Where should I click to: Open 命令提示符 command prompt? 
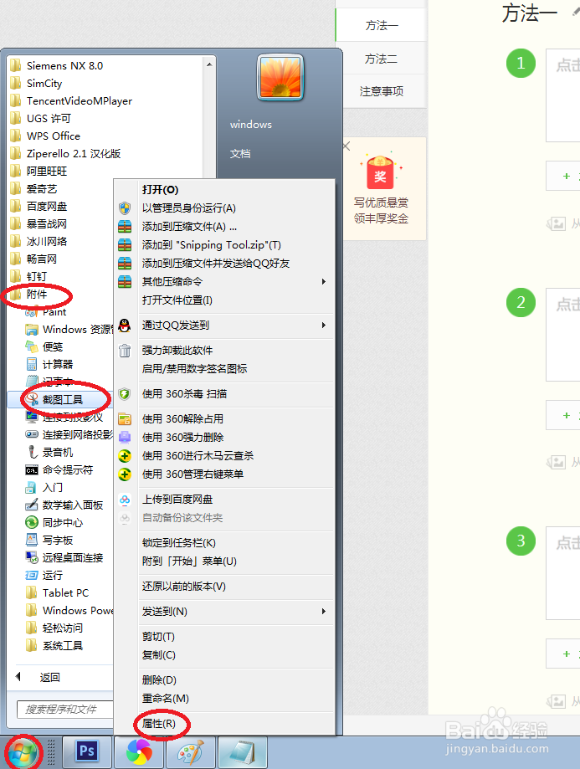(x=67, y=469)
